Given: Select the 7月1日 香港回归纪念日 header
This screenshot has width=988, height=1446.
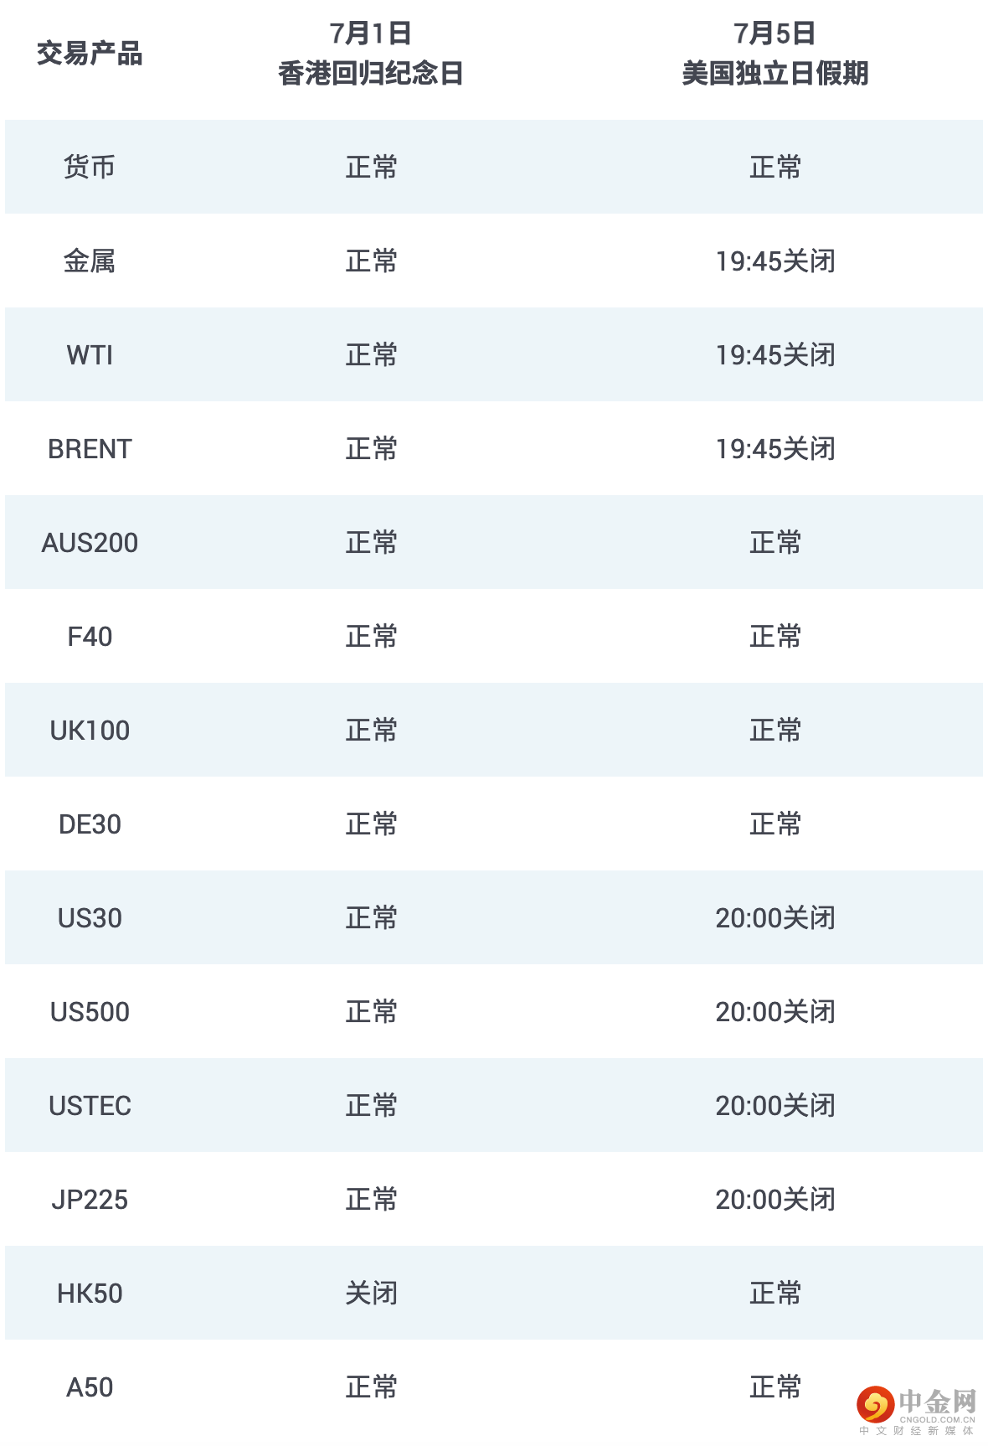Looking at the screenshot, I should [370, 54].
